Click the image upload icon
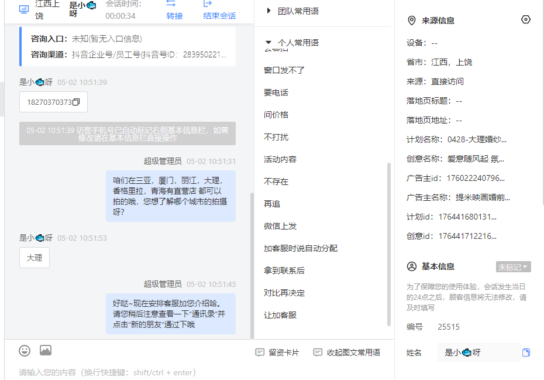 (46, 350)
